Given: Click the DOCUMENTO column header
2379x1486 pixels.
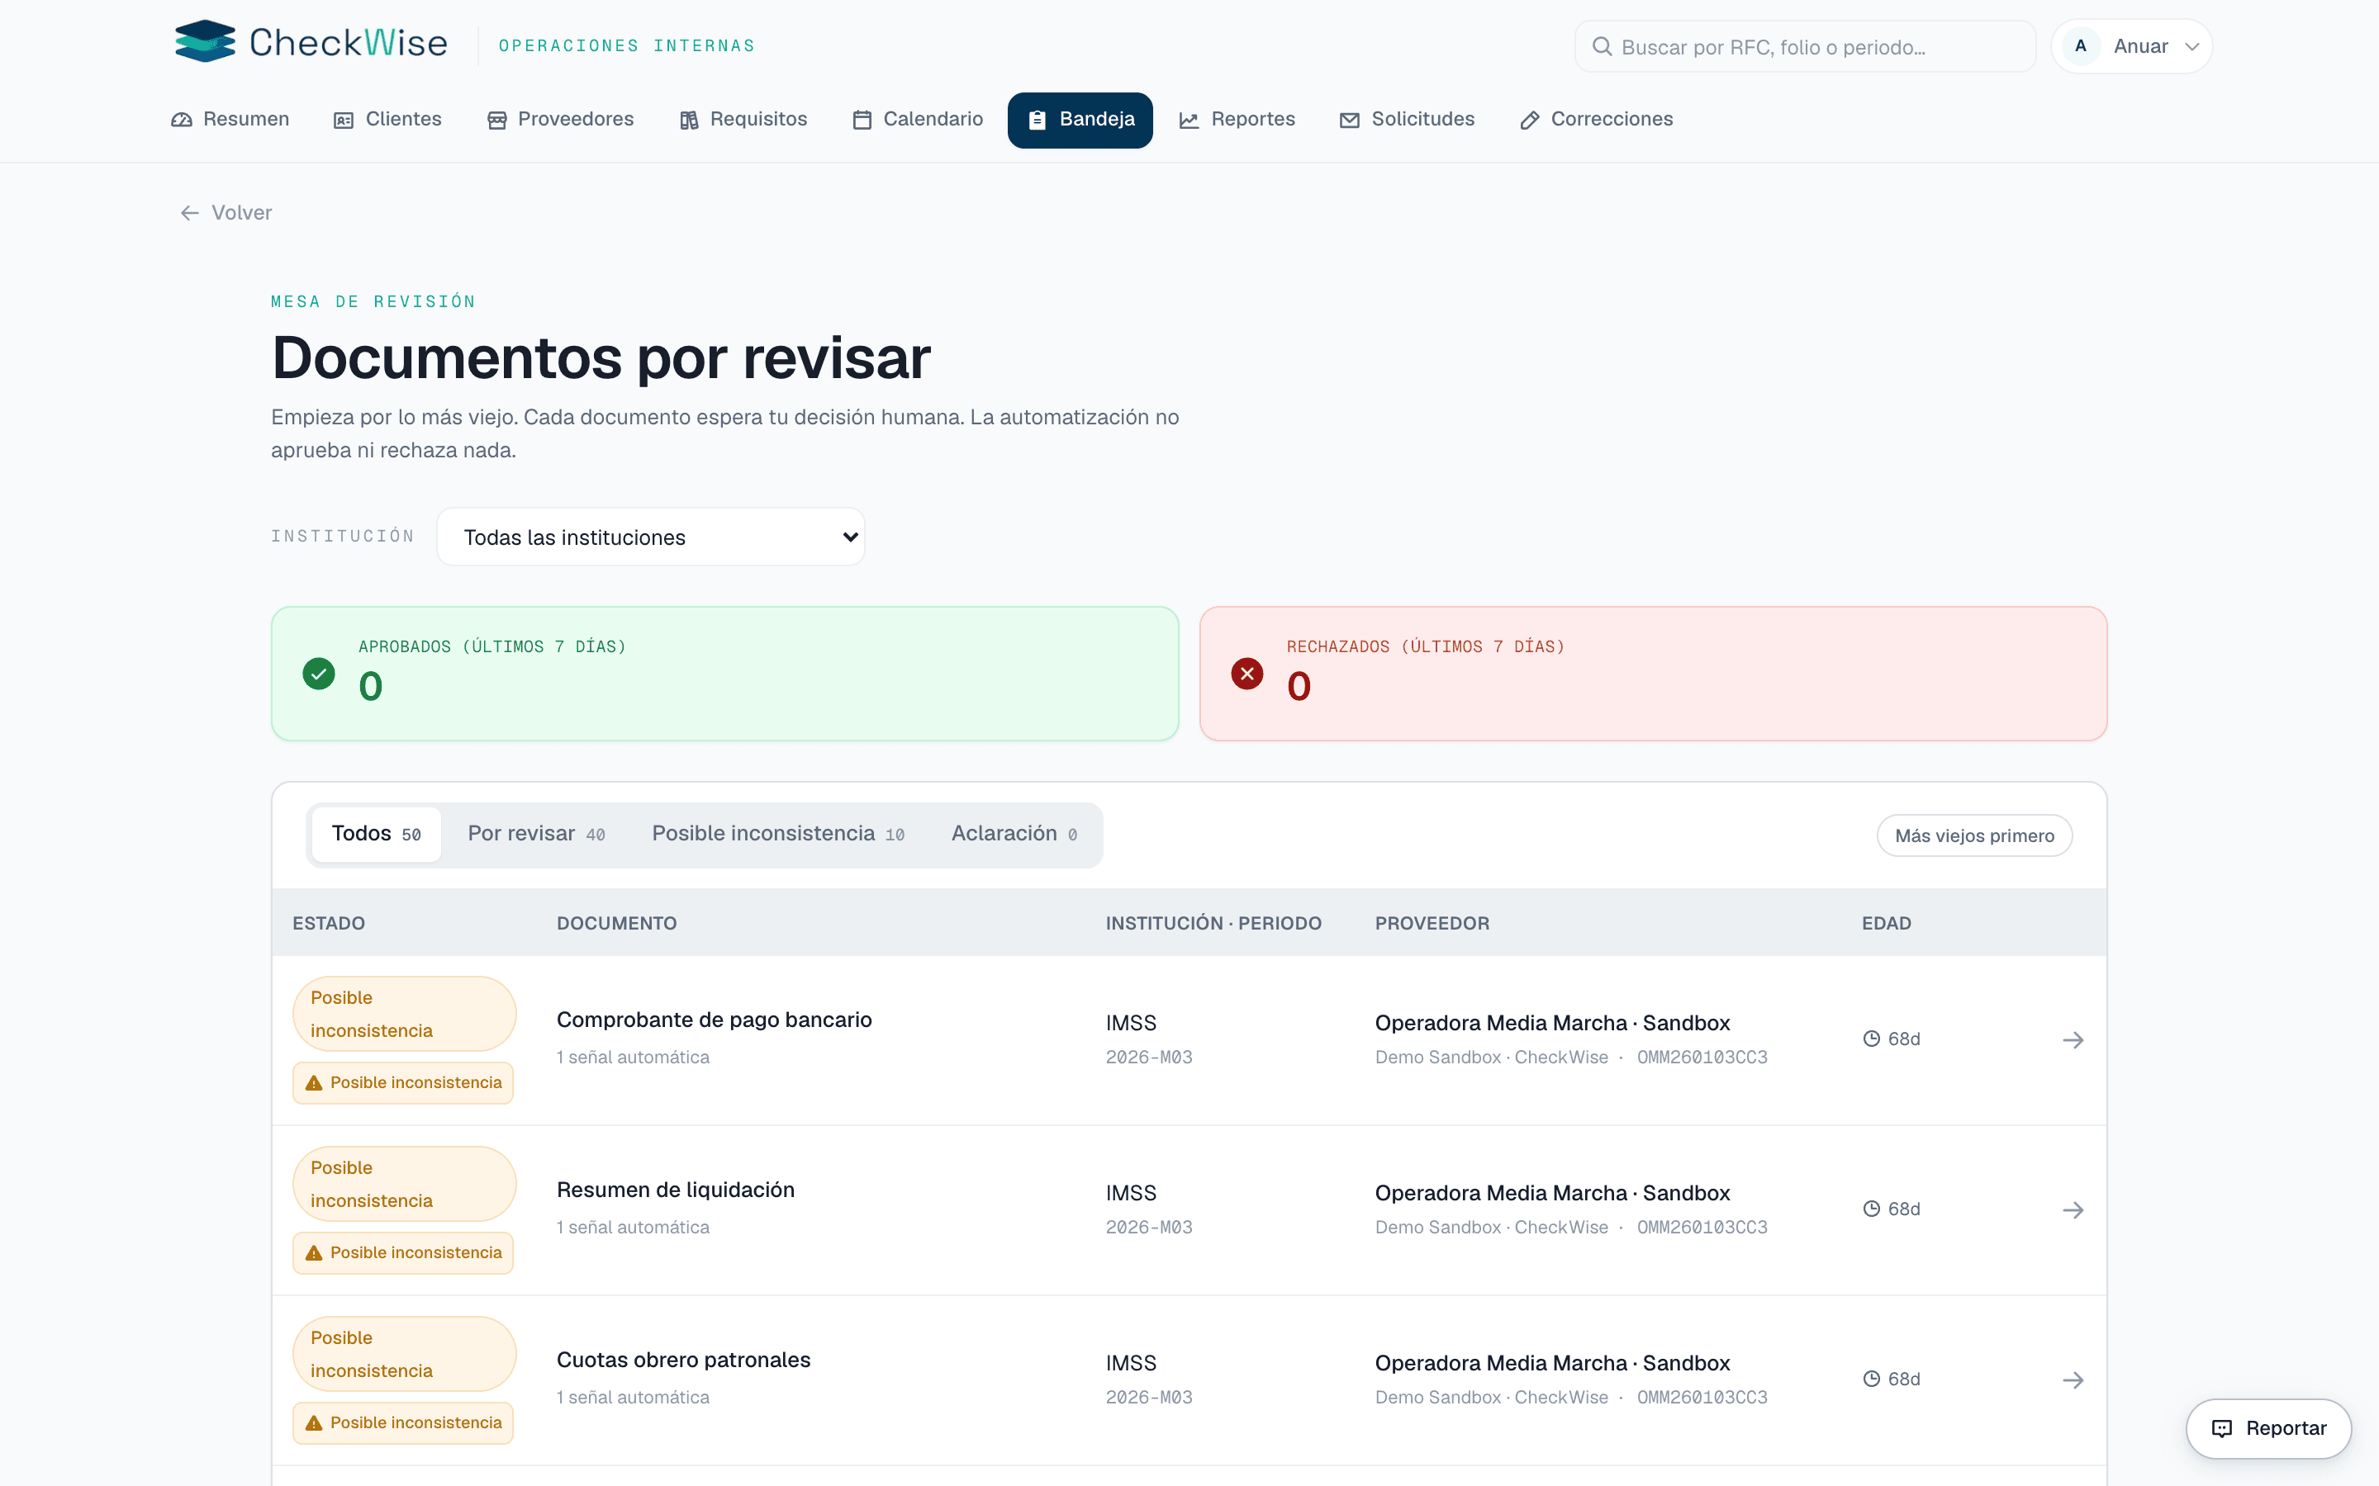Looking at the screenshot, I should coord(616,923).
